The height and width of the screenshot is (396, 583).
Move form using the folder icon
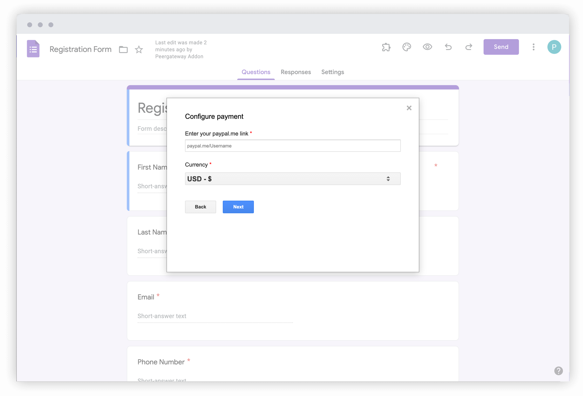point(123,50)
